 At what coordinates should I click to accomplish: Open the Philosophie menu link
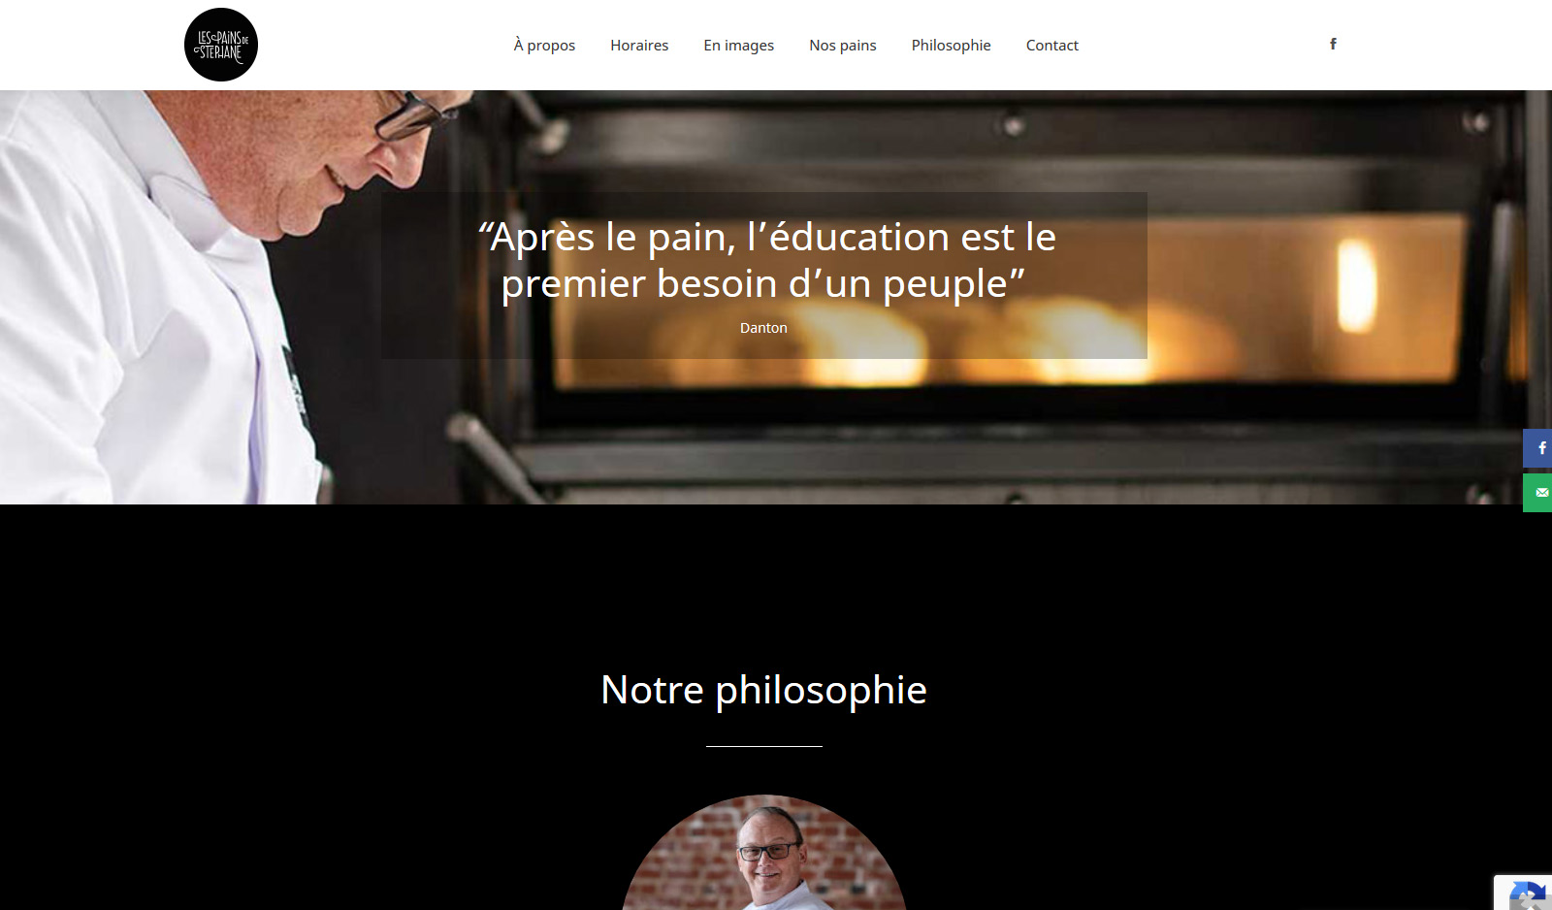[952, 46]
